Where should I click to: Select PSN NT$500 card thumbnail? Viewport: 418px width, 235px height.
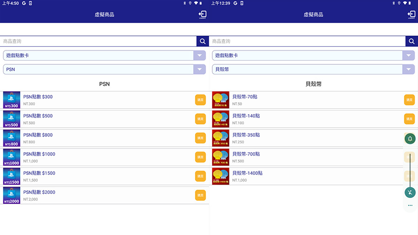click(12, 119)
